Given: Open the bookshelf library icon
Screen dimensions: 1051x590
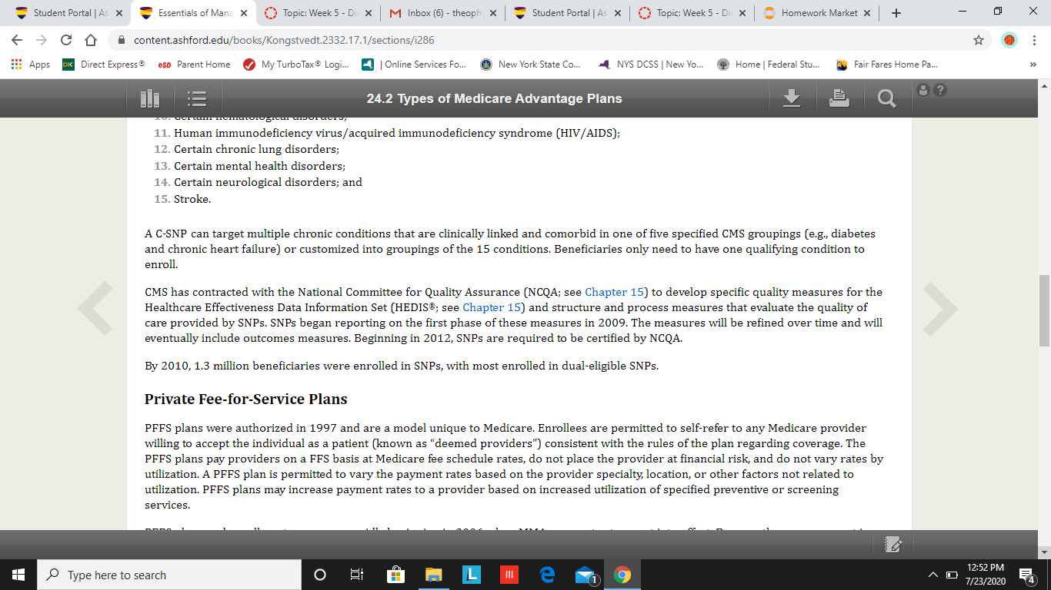Looking at the screenshot, I should pos(149,98).
